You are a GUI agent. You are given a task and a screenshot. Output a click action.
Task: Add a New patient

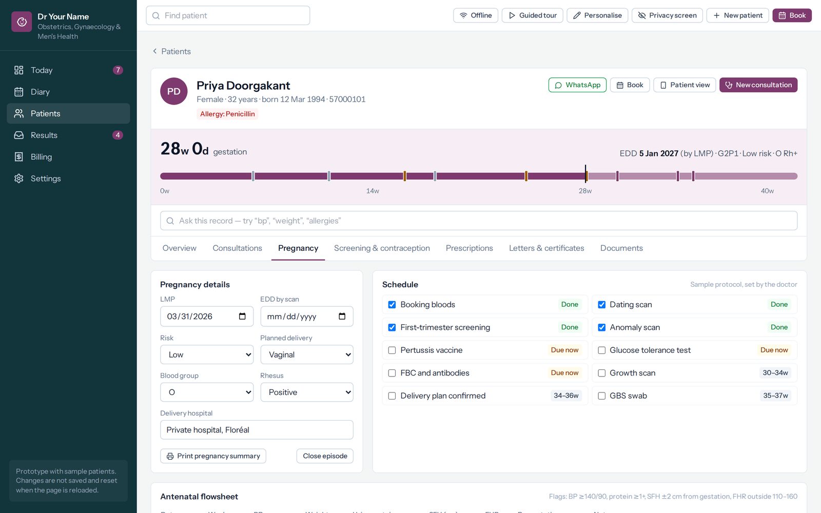coord(737,15)
